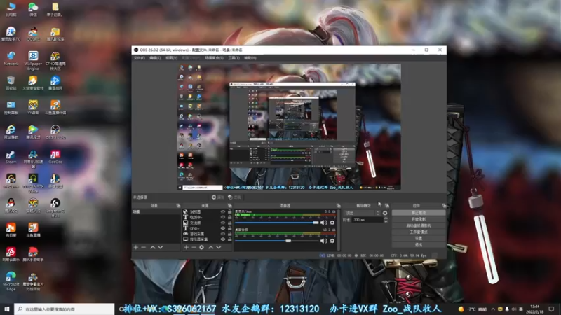Toggle lock on the Browser source
The height and width of the screenshot is (315, 561).
230,212
